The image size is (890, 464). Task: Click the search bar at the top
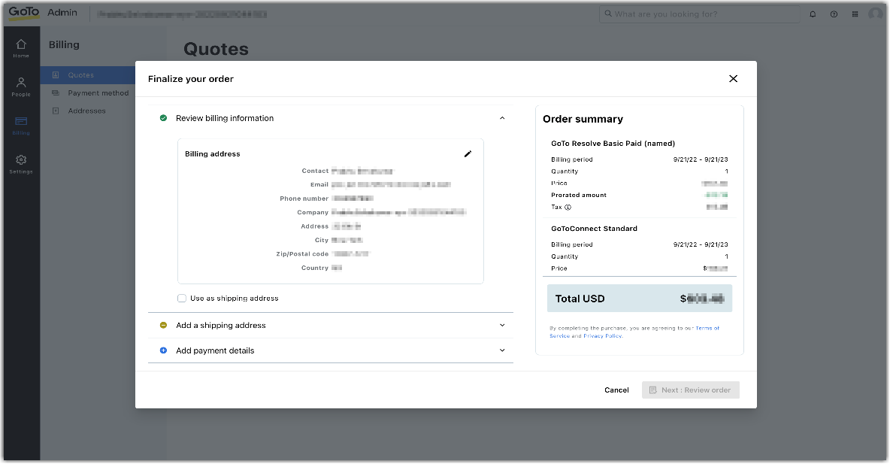click(x=699, y=13)
